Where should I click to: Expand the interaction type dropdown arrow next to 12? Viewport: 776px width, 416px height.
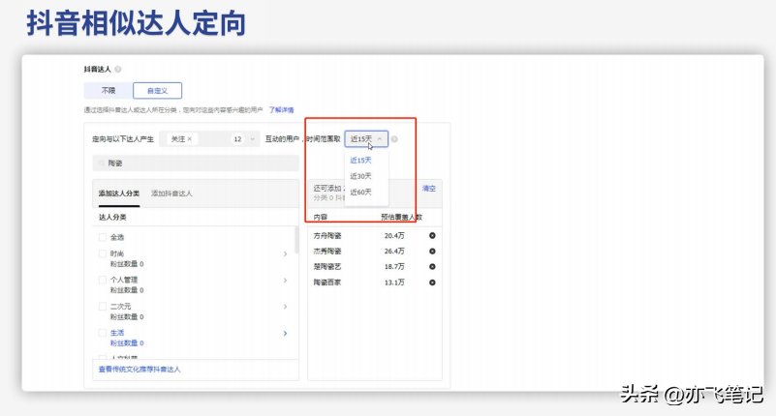click(253, 139)
